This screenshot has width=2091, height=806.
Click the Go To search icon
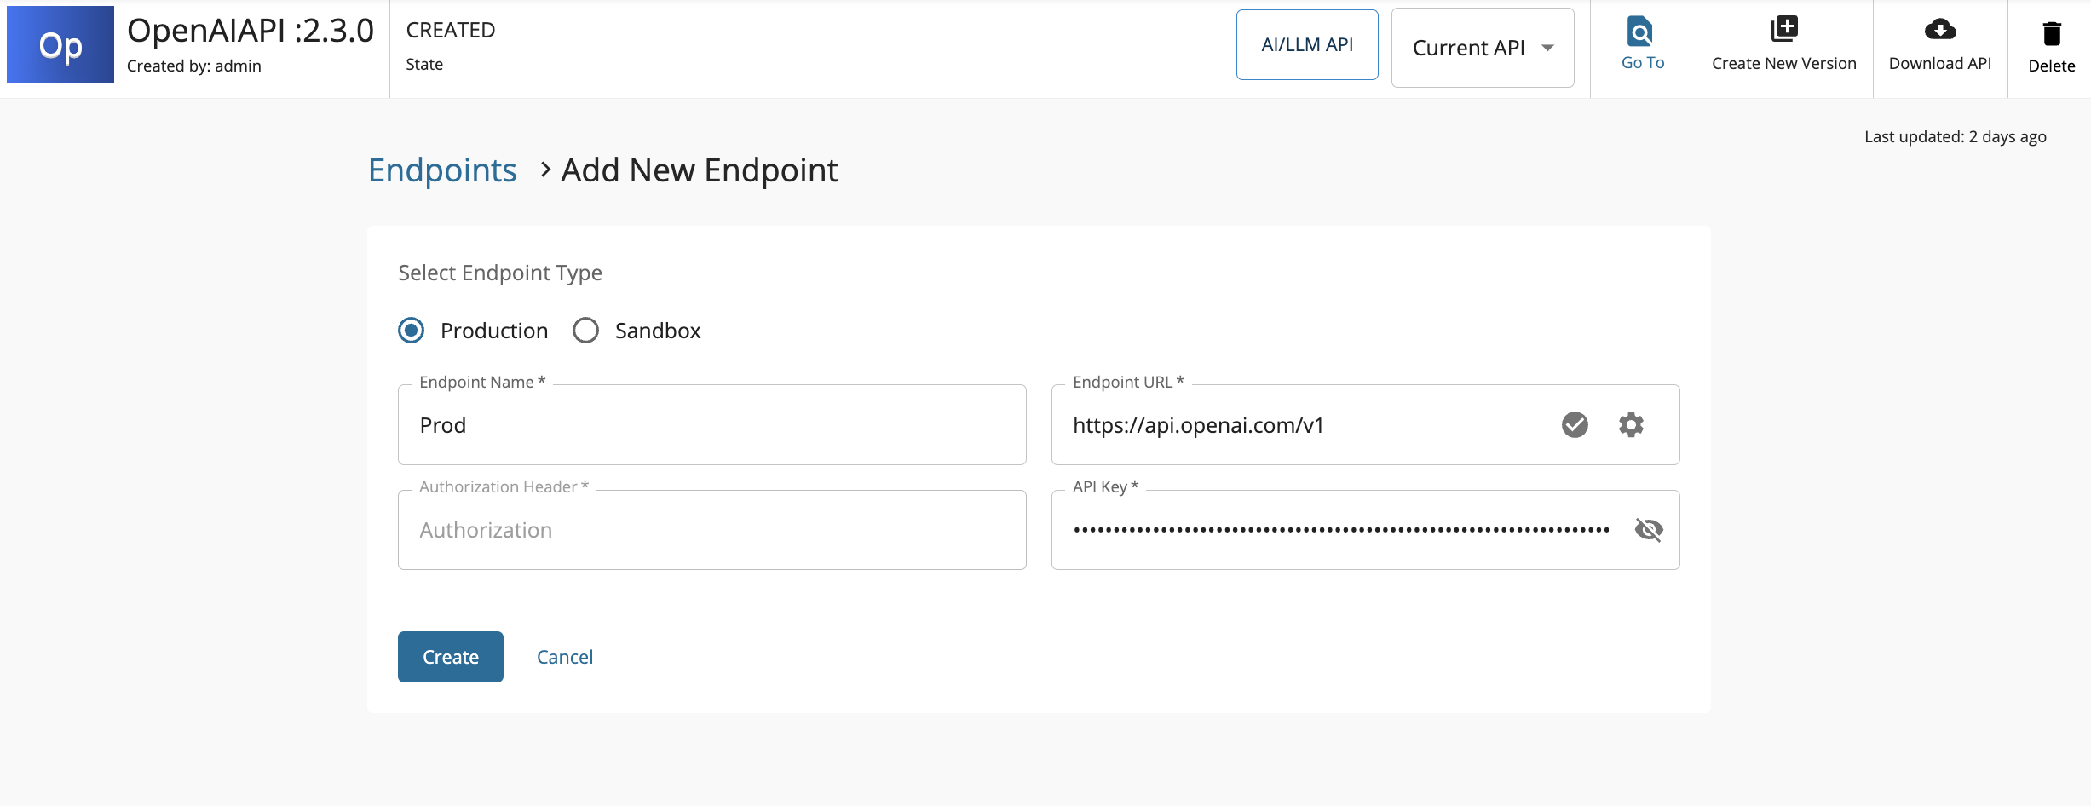coord(1640,32)
